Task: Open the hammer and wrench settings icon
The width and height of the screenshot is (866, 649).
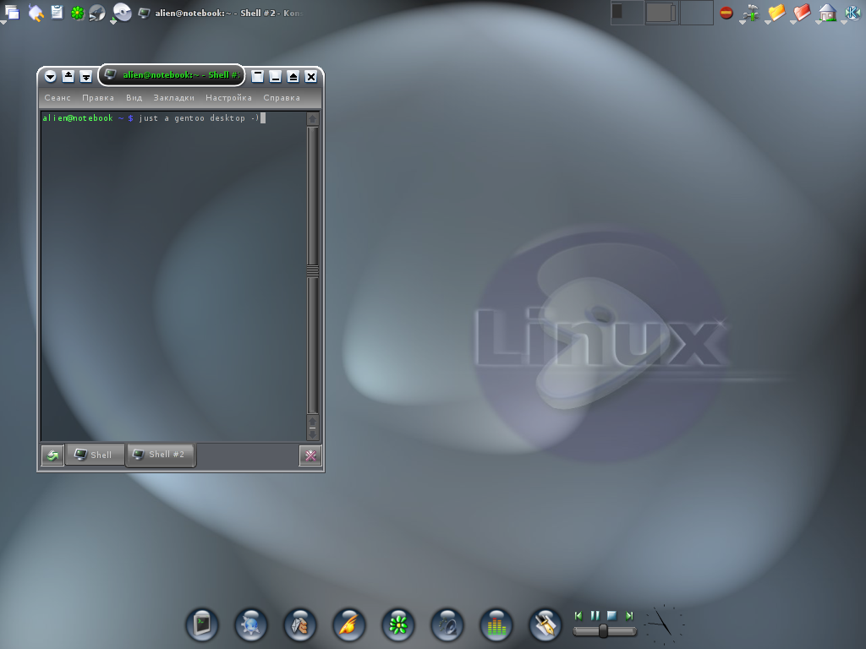Action: coord(751,12)
